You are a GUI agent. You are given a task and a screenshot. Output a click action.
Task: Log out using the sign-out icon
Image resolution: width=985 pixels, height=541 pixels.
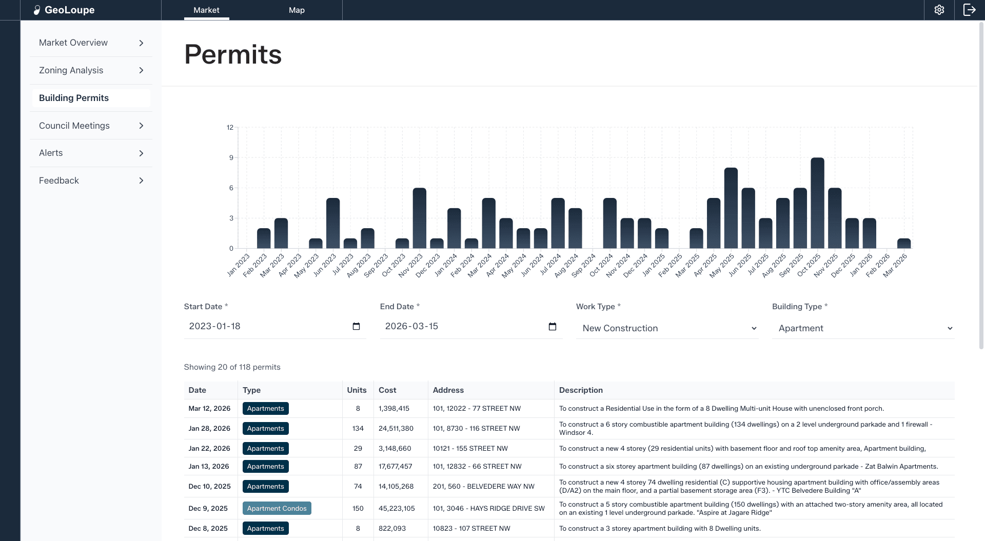970,9
